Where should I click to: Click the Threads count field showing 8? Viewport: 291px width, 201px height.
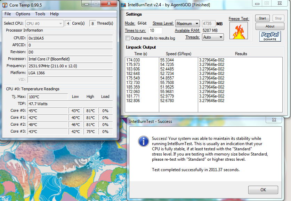tap(92, 24)
